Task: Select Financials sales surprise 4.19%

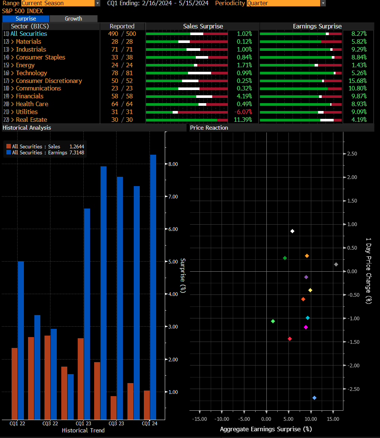Action: click(x=244, y=96)
